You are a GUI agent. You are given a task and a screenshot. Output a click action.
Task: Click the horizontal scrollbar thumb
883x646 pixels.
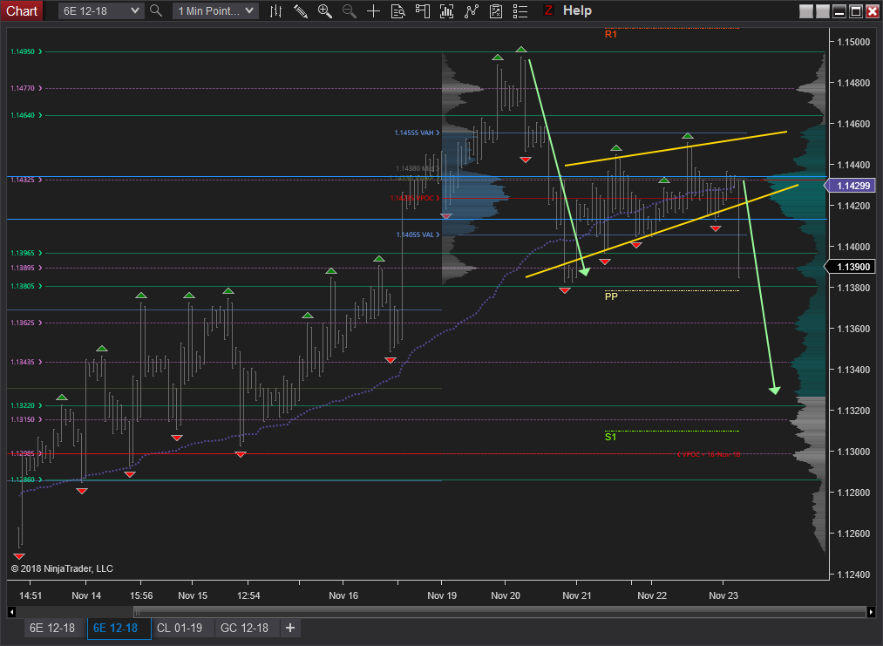(500, 612)
